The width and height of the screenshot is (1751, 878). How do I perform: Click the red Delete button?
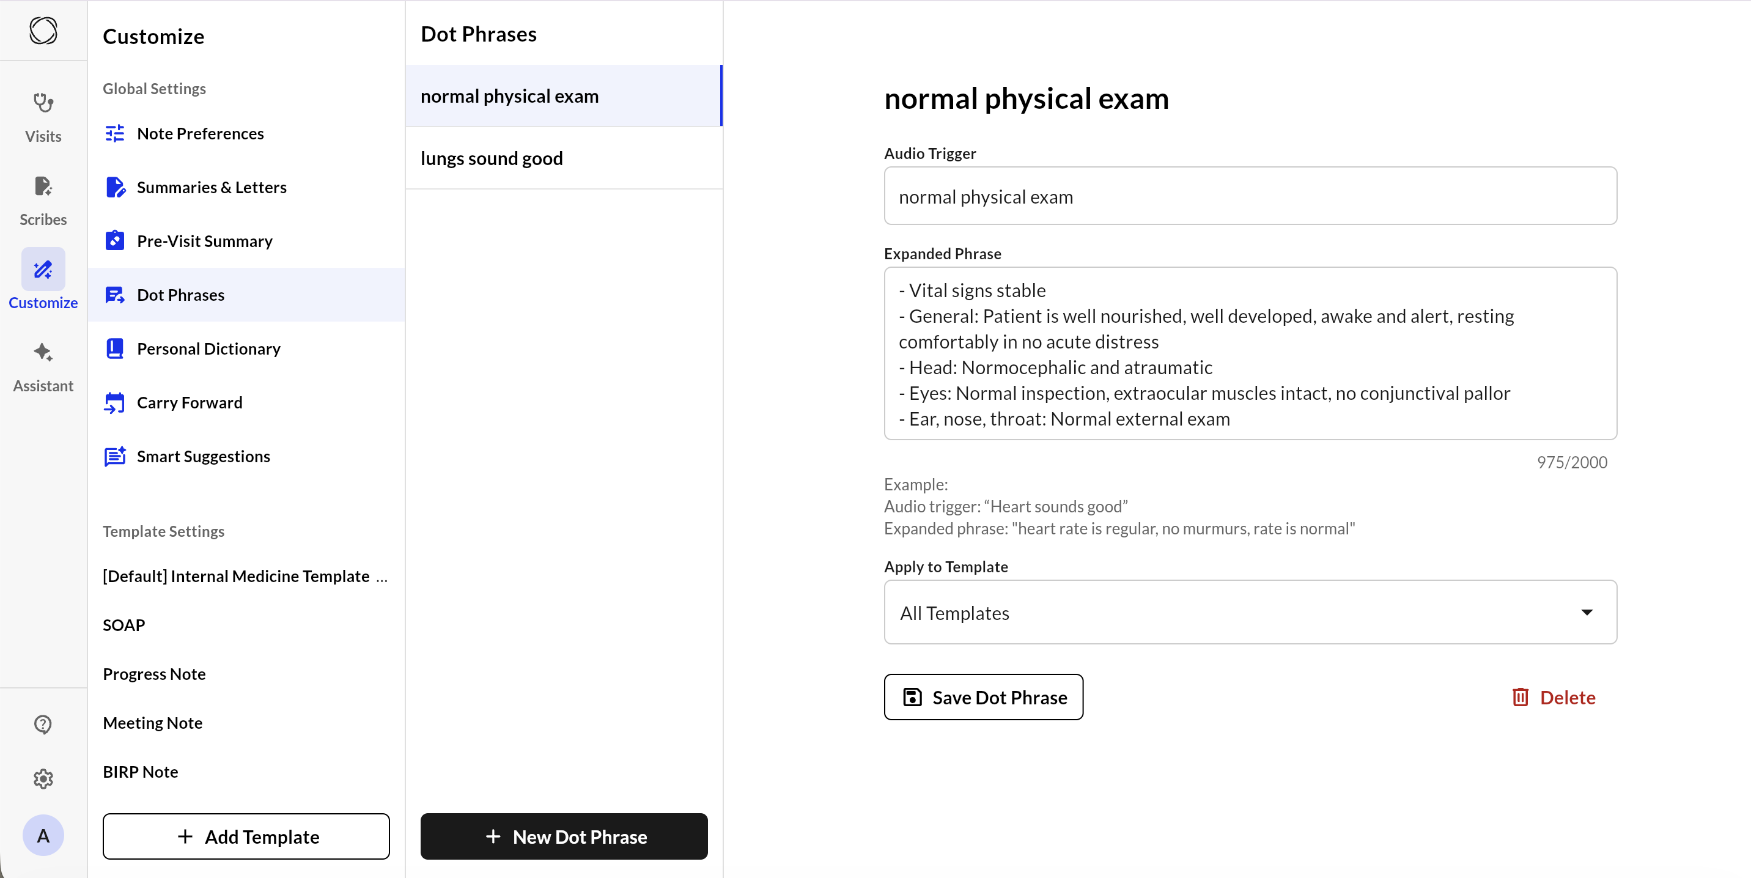1554,697
